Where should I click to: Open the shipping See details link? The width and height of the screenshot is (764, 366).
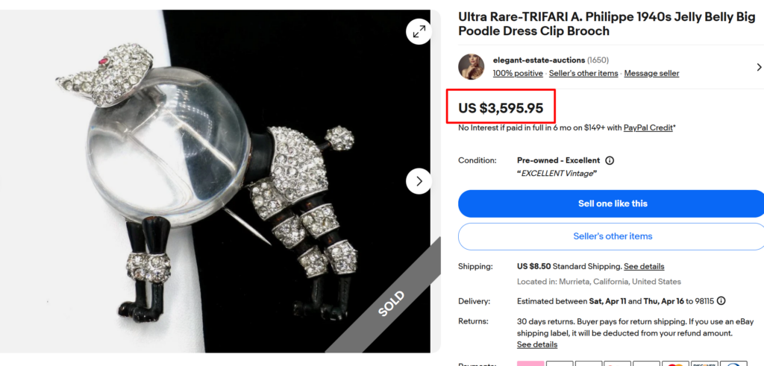[x=644, y=267]
